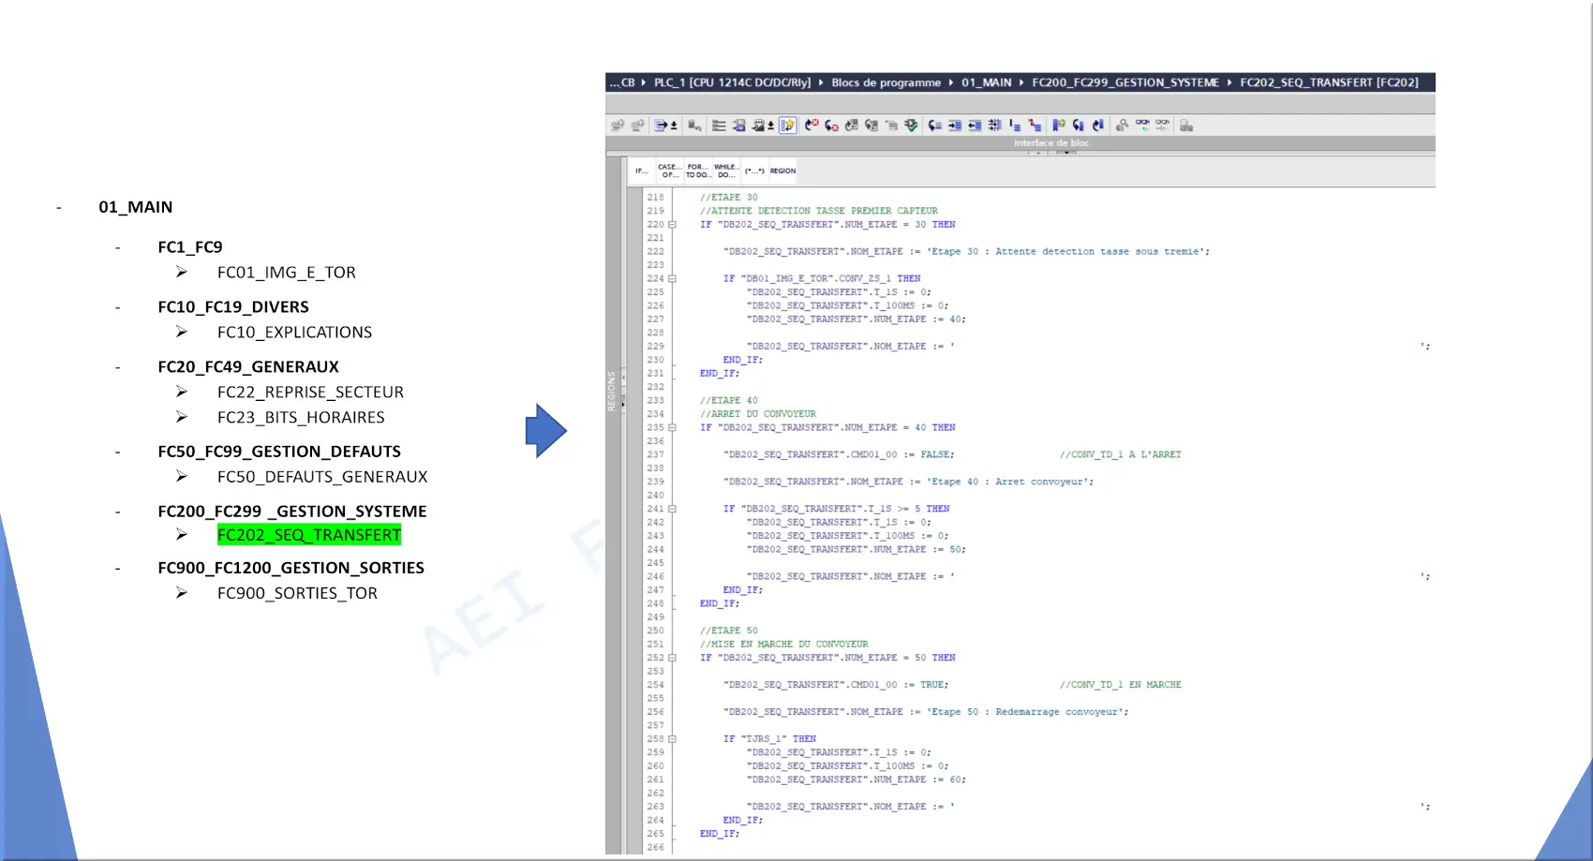Click the set bookmark flag icon
The width and height of the screenshot is (1593, 861).
(x=1058, y=126)
